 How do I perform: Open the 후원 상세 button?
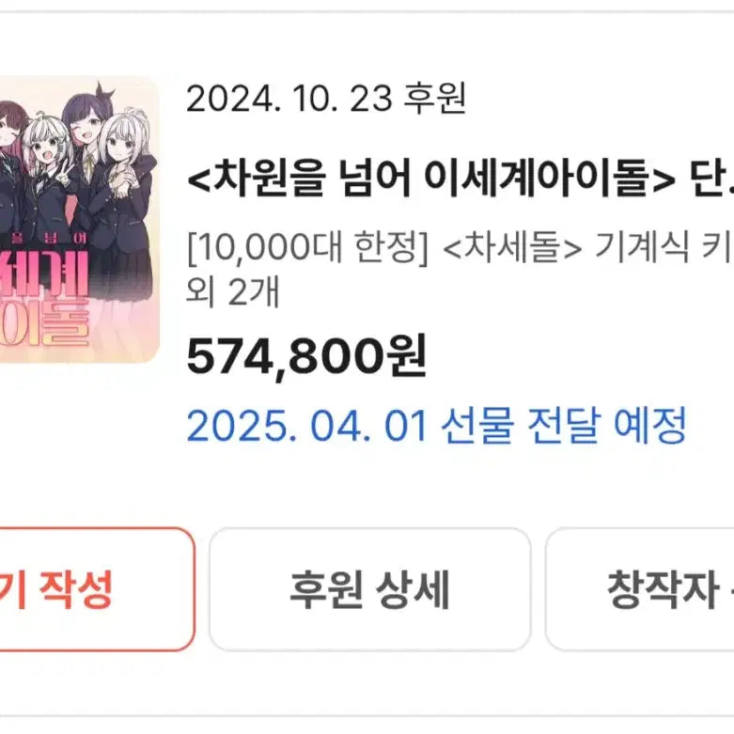[369, 589]
